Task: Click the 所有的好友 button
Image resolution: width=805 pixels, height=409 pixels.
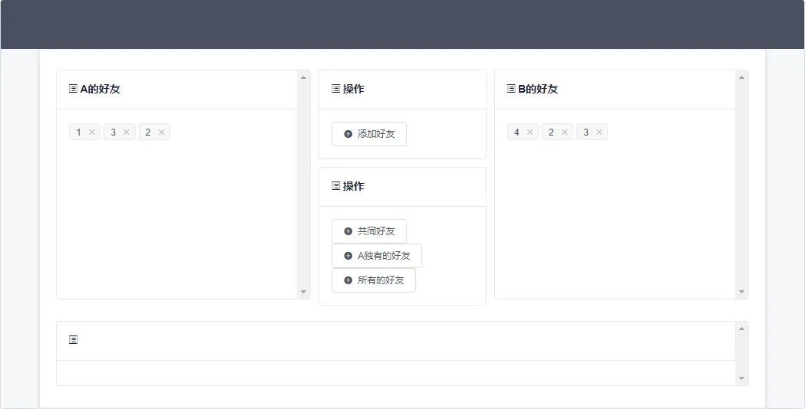Action: click(374, 280)
